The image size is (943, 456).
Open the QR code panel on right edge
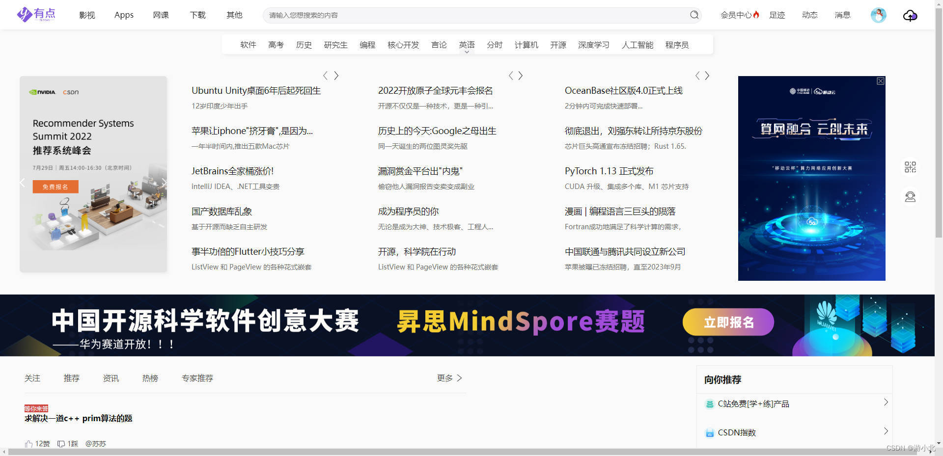point(911,167)
